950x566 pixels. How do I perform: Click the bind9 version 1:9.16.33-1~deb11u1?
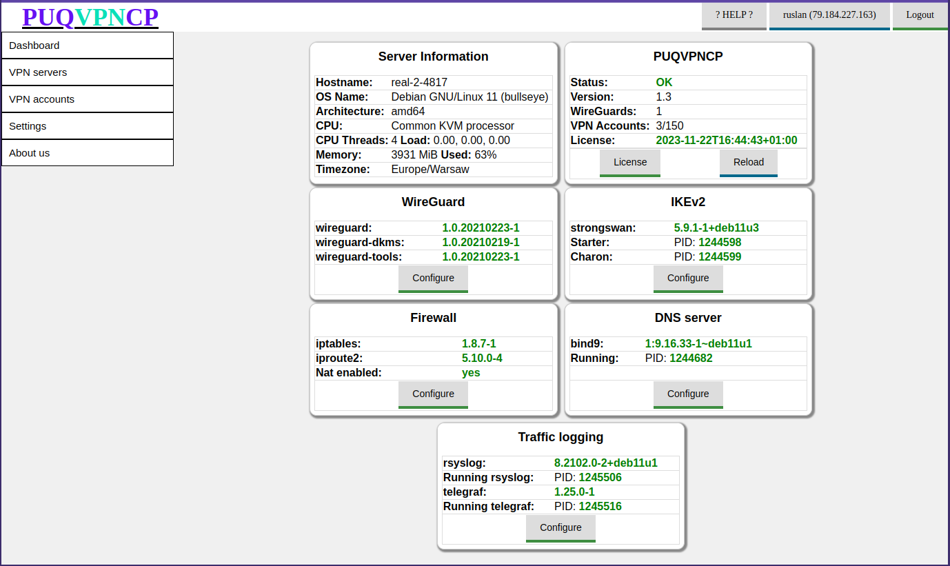[698, 344]
